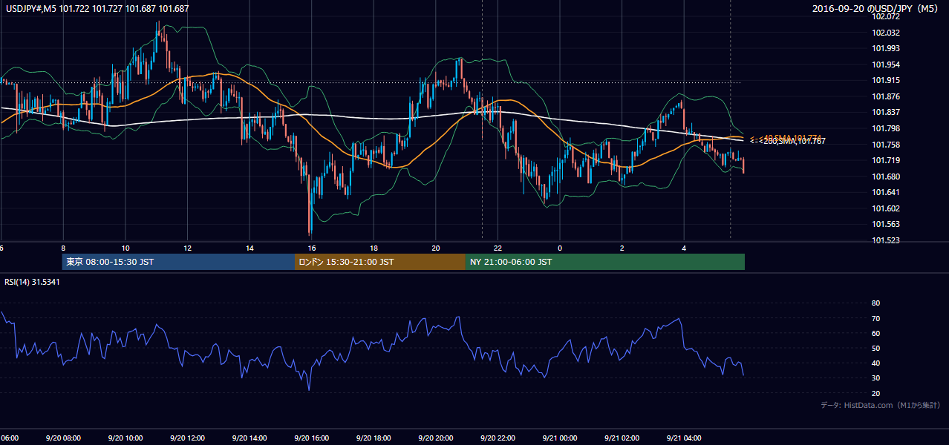Click the 102.032 price axis label

(886, 33)
